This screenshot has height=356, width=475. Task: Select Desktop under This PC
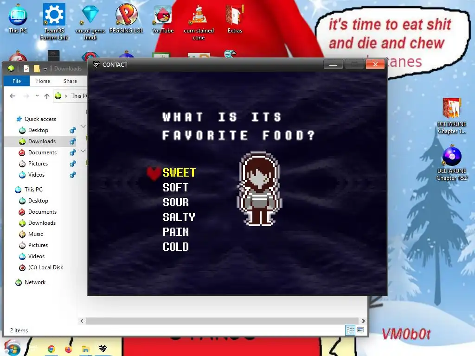pyautogui.click(x=38, y=201)
